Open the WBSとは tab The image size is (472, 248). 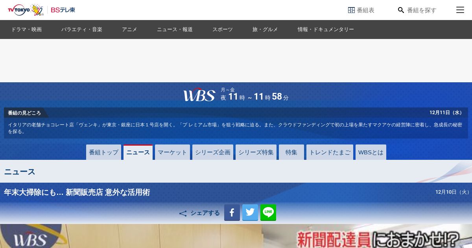coord(371,152)
